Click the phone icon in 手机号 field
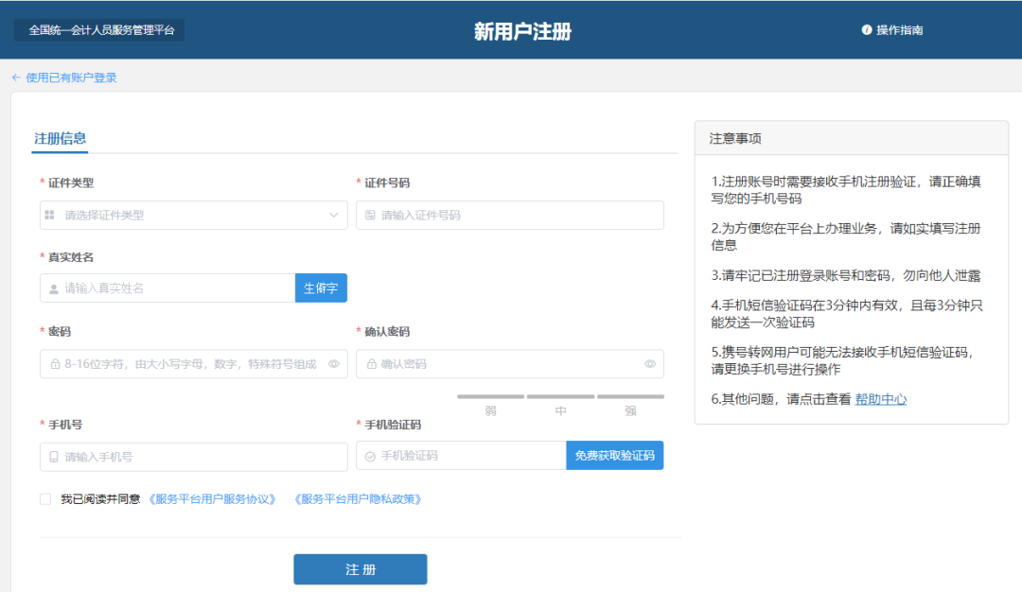The height and width of the screenshot is (592, 1022). click(54, 457)
